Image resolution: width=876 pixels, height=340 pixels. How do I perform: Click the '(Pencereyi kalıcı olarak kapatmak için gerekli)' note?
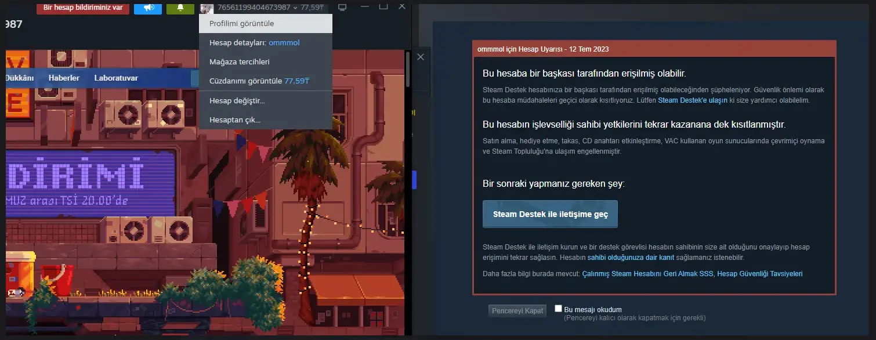(635, 318)
